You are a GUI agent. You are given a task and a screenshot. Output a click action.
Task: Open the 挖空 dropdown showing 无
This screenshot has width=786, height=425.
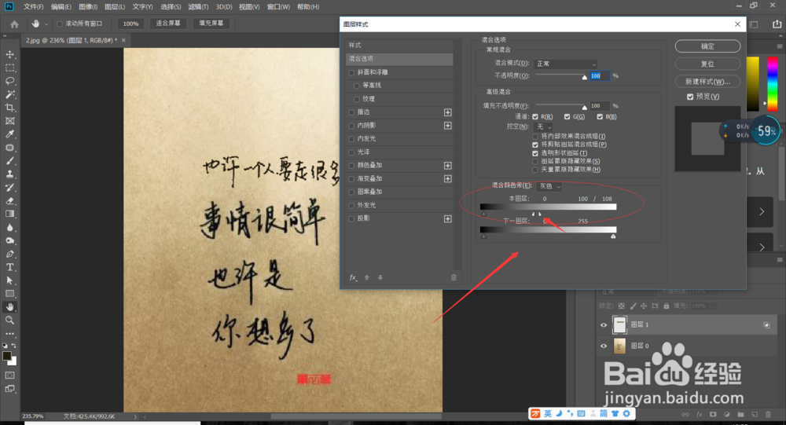click(x=544, y=126)
